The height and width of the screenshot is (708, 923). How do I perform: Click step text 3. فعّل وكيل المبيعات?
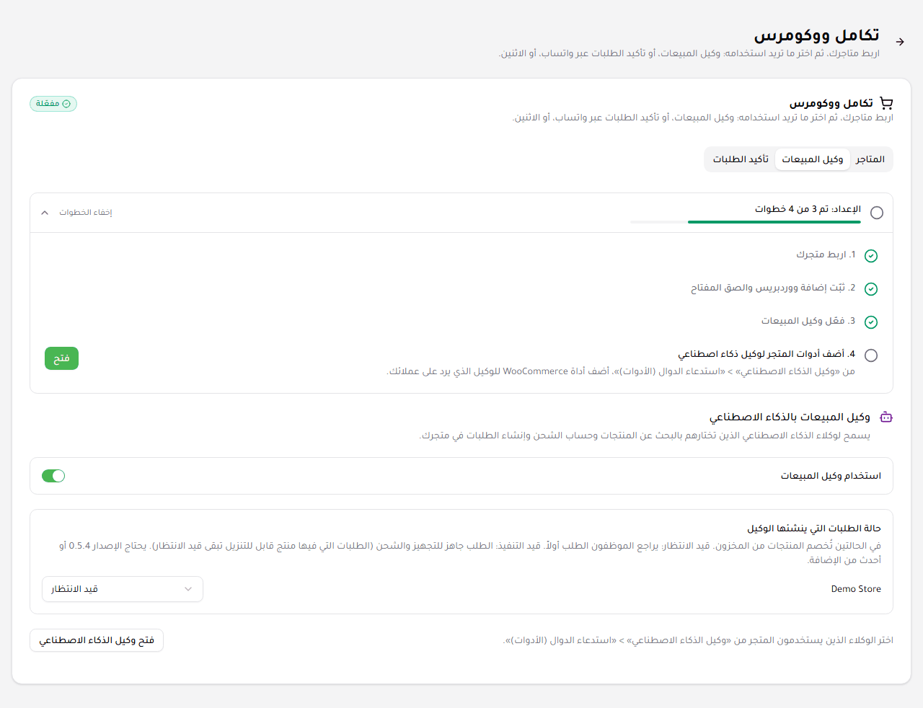pos(808,321)
